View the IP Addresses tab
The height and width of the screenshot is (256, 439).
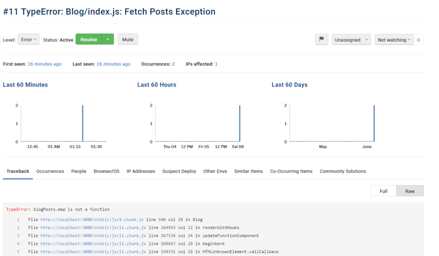[141, 171]
